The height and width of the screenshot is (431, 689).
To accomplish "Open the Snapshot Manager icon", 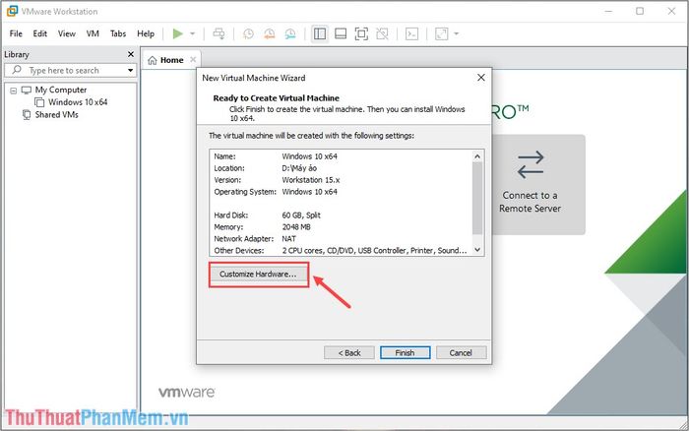I will coord(290,33).
